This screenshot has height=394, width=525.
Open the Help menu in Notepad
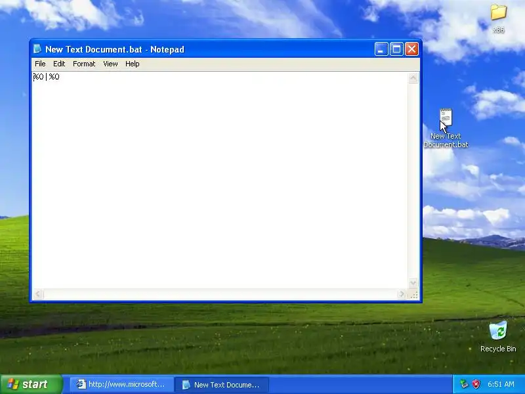click(x=133, y=64)
